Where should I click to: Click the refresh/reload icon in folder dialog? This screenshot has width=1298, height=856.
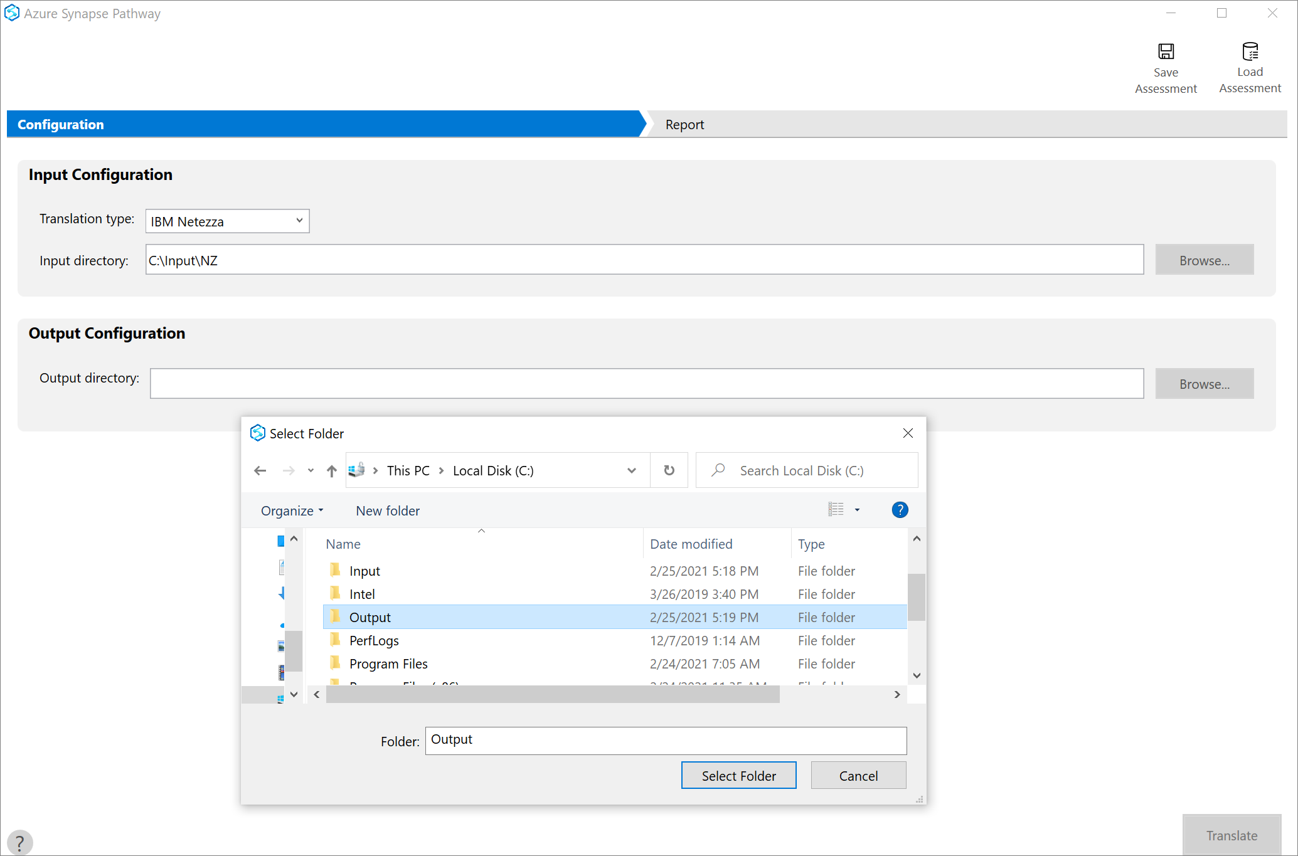coord(669,470)
